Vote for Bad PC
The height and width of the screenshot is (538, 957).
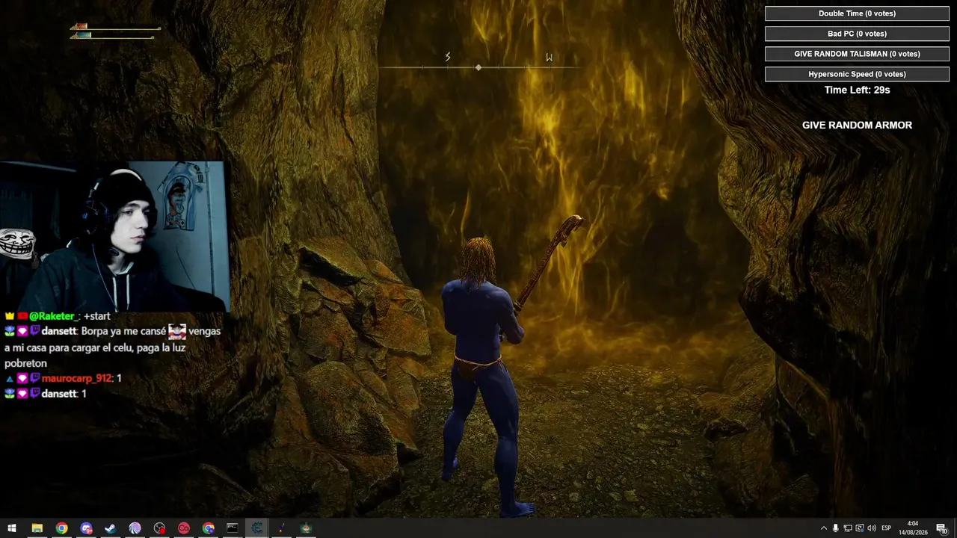857,34
